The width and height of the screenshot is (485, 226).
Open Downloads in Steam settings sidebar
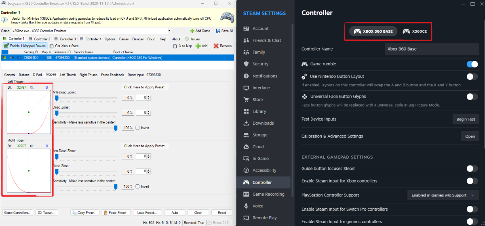point(263,123)
